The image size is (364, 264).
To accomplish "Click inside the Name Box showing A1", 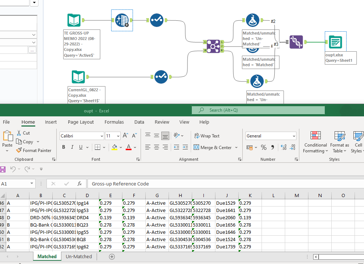I will 15,184.
